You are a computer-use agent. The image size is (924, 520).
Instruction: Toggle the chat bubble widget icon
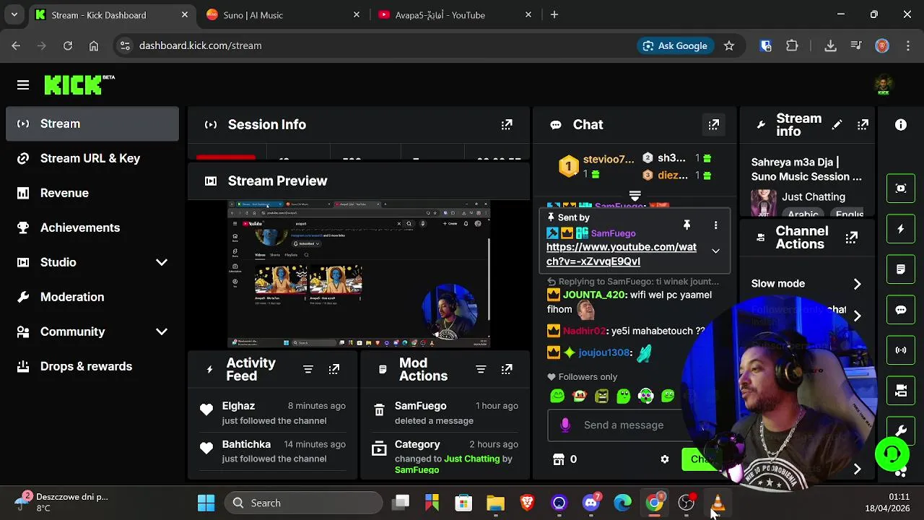tap(901, 310)
